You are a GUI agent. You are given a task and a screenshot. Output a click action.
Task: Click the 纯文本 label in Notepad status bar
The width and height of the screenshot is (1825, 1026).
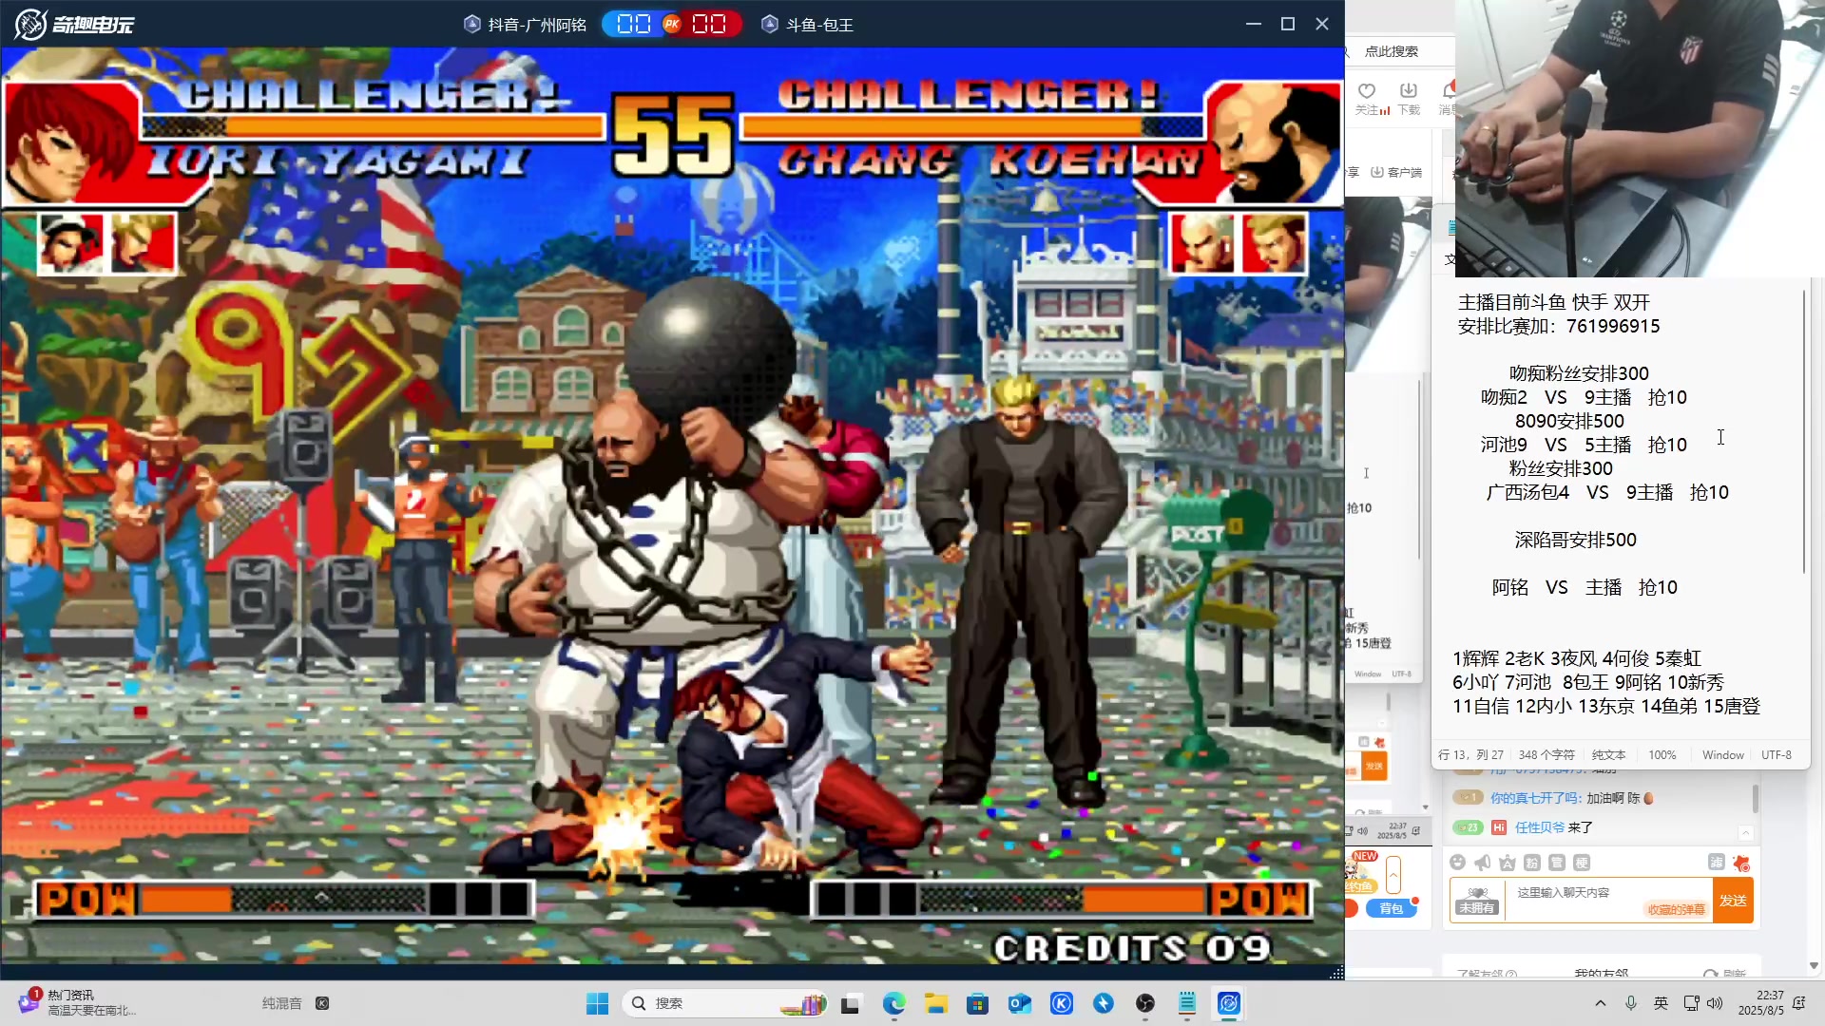click(1609, 755)
